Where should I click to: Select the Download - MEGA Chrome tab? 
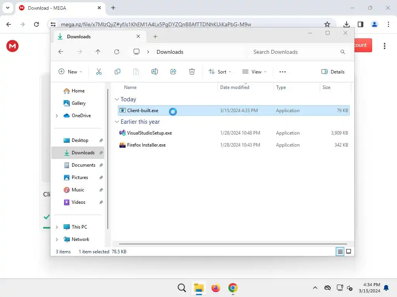[x=60, y=8]
